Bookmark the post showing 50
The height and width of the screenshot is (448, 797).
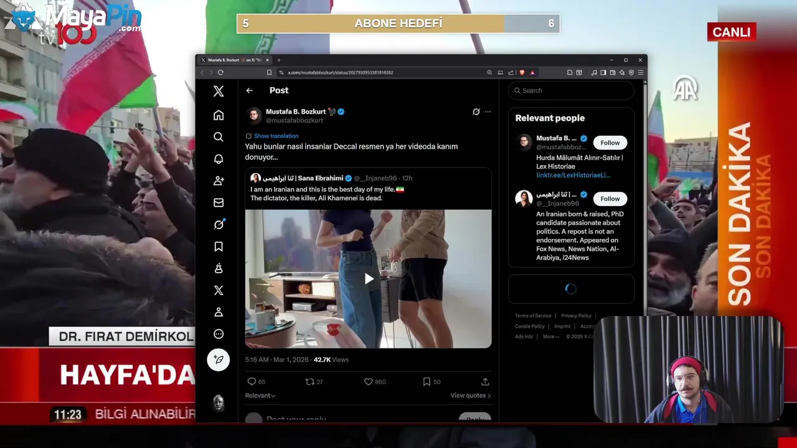(427, 381)
